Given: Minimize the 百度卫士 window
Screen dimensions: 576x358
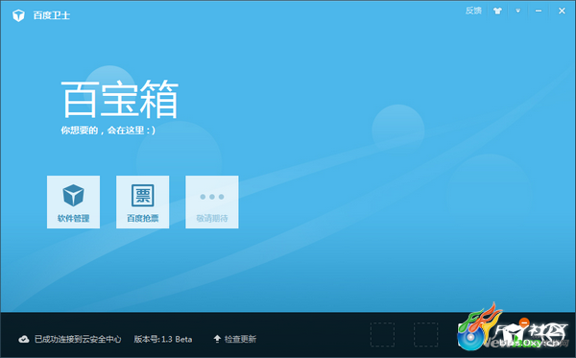Looking at the screenshot, I should click(x=539, y=11).
